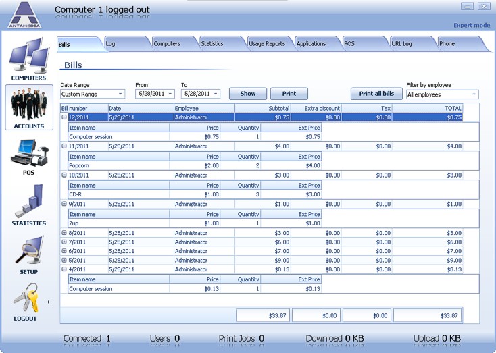Viewport: 496px width, 353px height.
Task: Sort by Subtotal column header
Action: [x=263, y=108]
